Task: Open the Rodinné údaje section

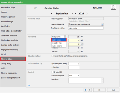Action: [x=7, y=22]
